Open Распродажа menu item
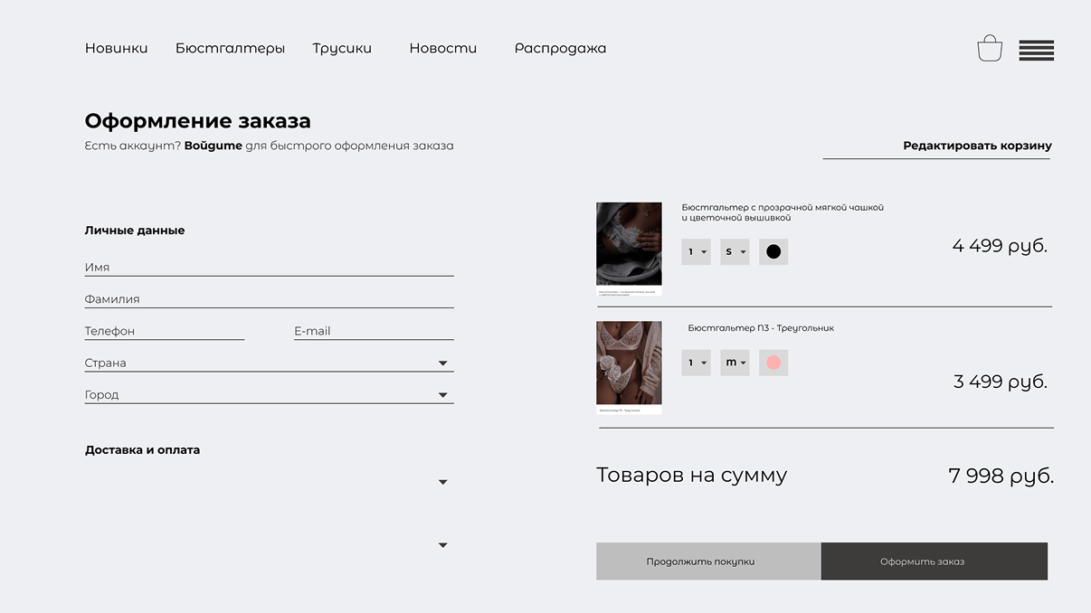Screen dimensions: 1091x613 (x=560, y=48)
